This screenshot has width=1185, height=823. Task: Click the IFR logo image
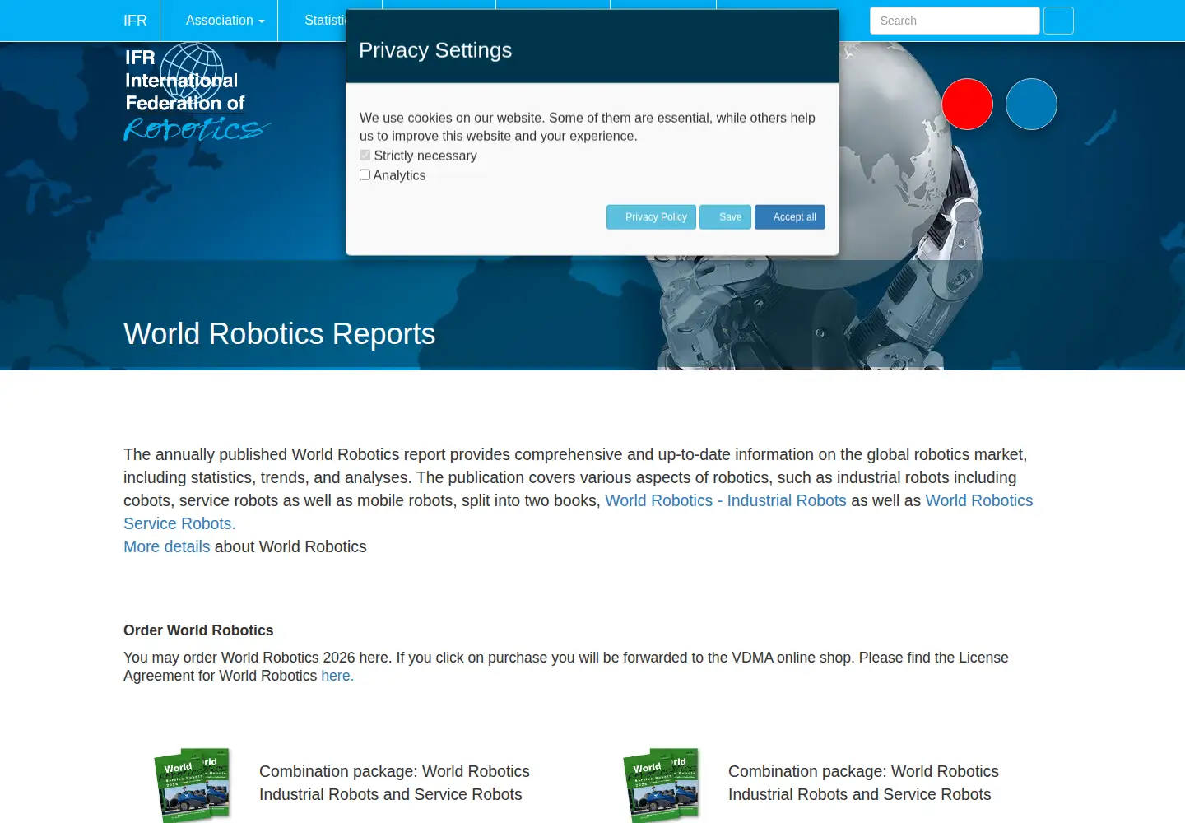pyautogui.click(x=197, y=92)
